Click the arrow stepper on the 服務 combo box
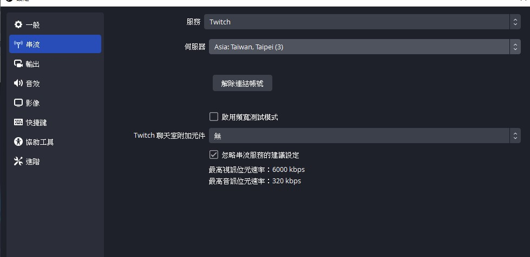 point(515,22)
